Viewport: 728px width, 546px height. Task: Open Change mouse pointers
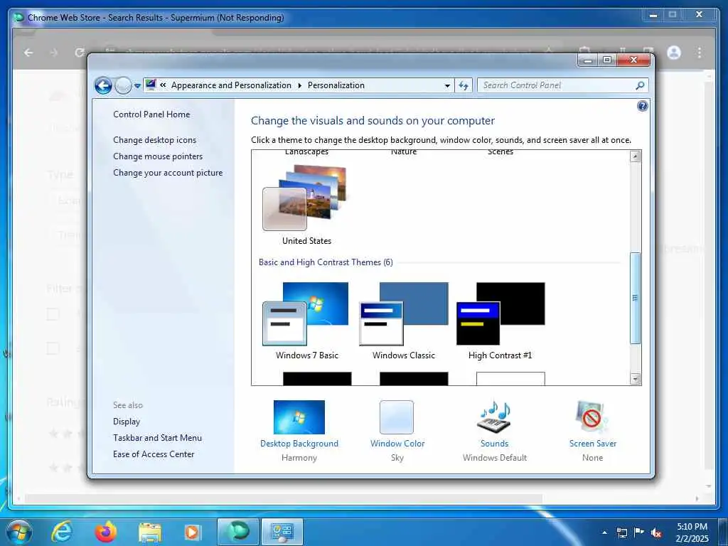[x=158, y=156]
